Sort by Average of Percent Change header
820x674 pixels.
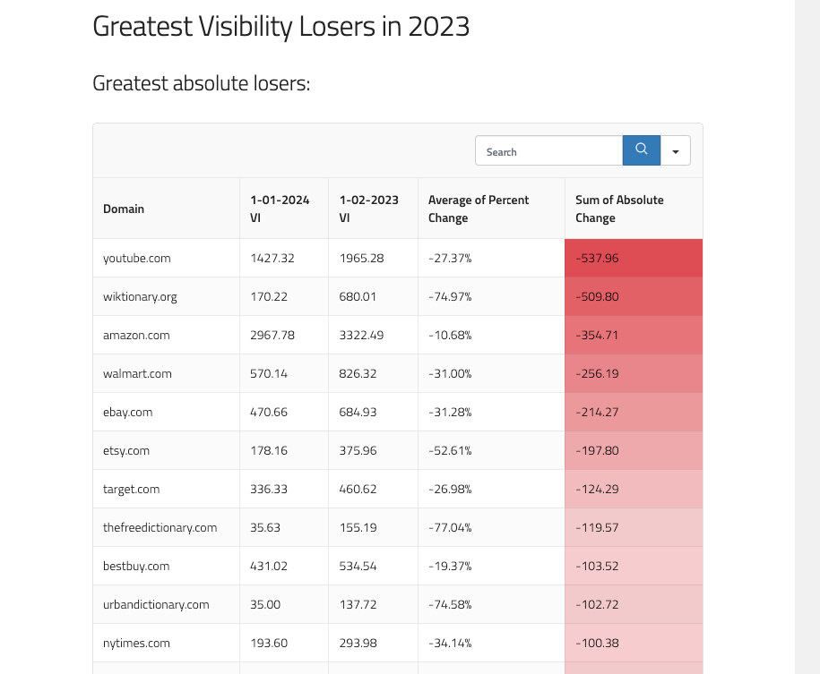[479, 209]
